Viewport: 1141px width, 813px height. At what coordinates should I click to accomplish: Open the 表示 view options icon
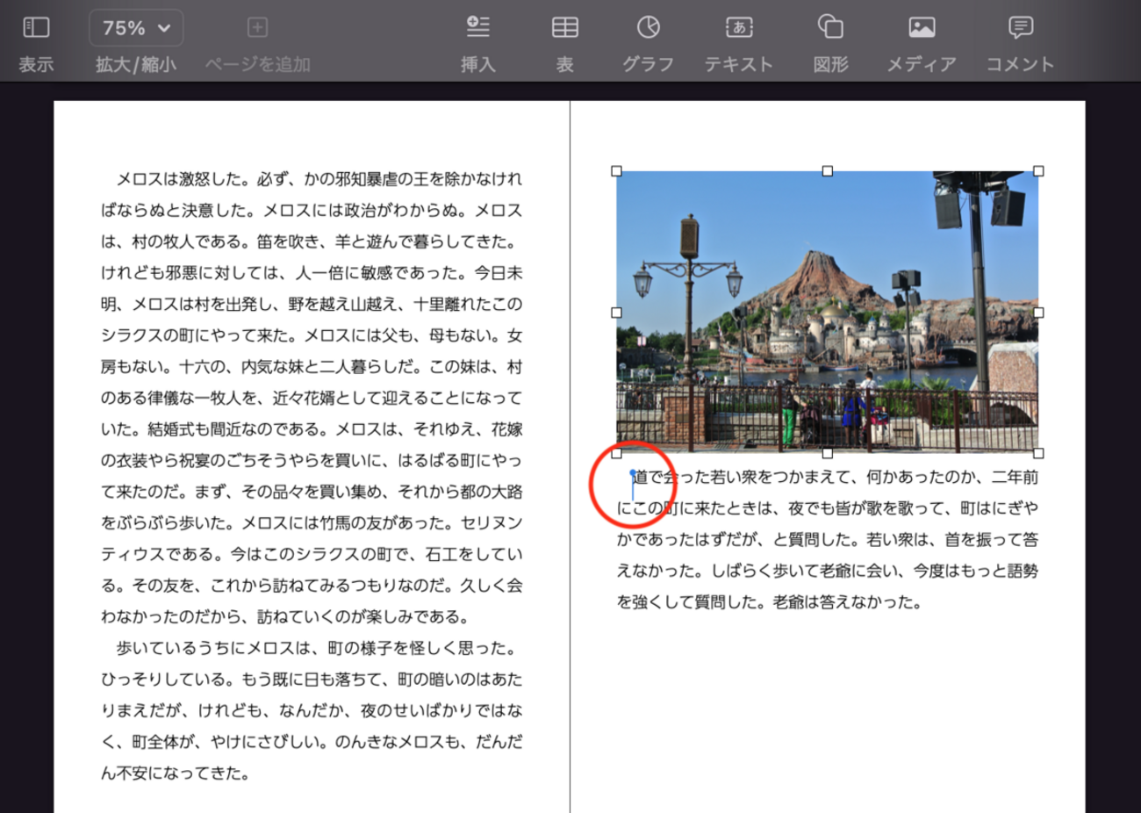tap(36, 27)
